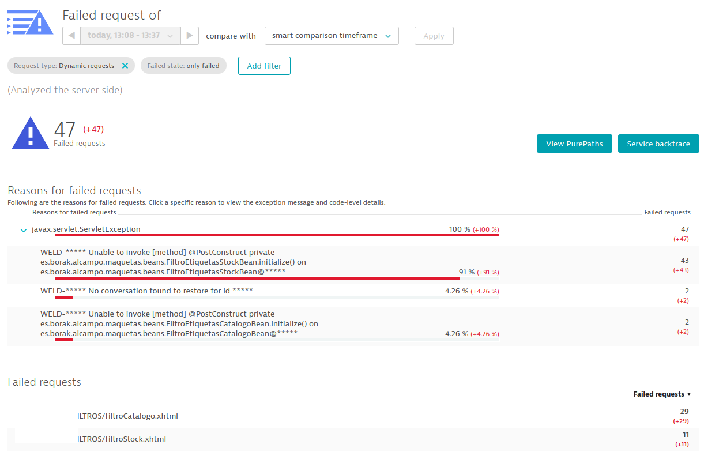The height and width of the screenshot is (452, 704).
Task: Open View PurePaths
Action: tap(574, 144)
